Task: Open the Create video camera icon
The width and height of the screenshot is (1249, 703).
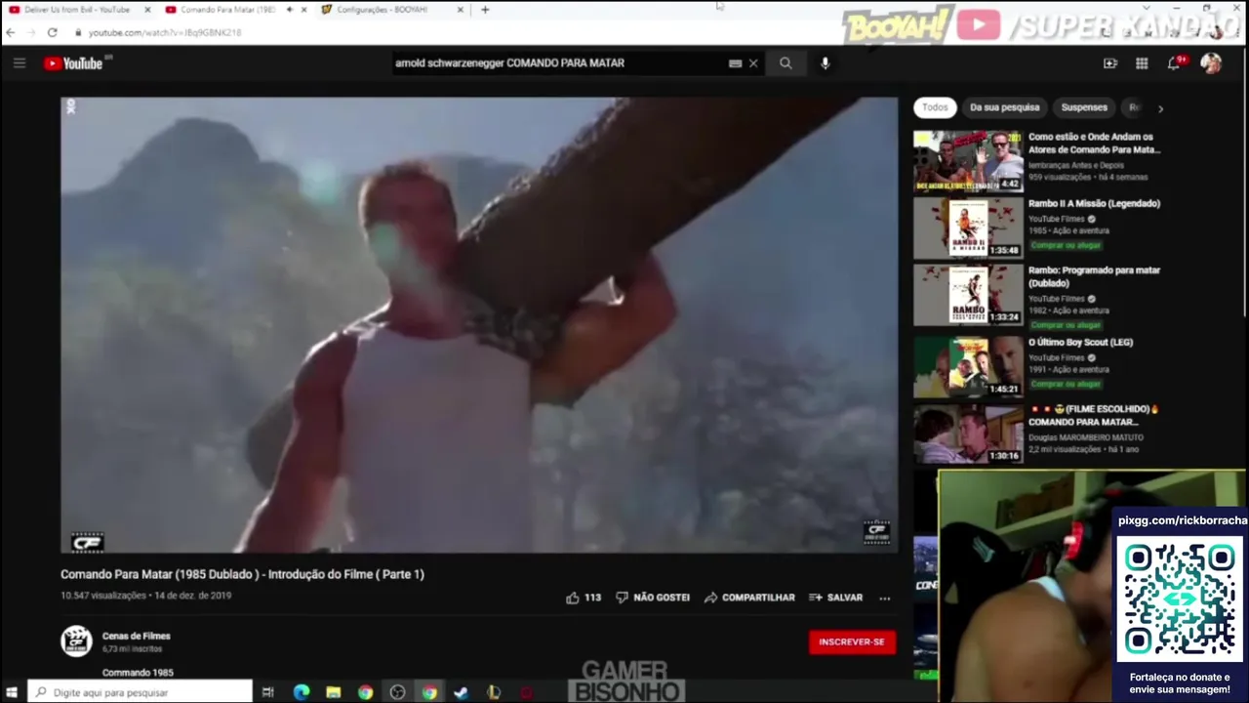Action: point(1110,63)
